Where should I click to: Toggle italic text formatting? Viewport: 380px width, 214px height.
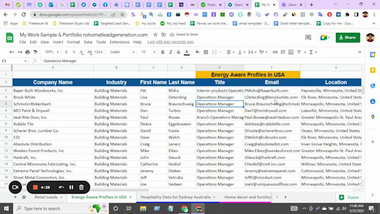click(170, 52)
